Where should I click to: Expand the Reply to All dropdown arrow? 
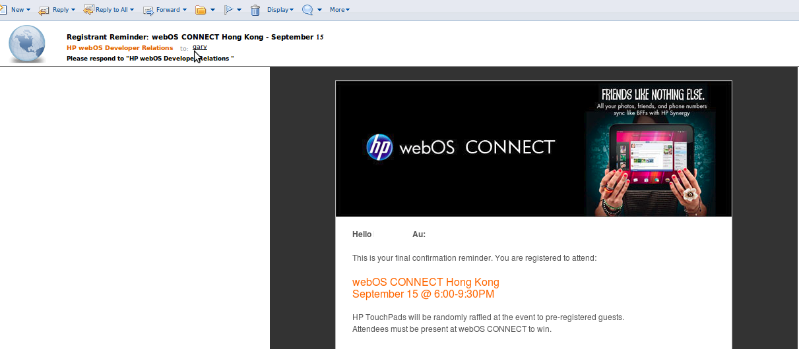pyautogui.click(x=132, y=10)
